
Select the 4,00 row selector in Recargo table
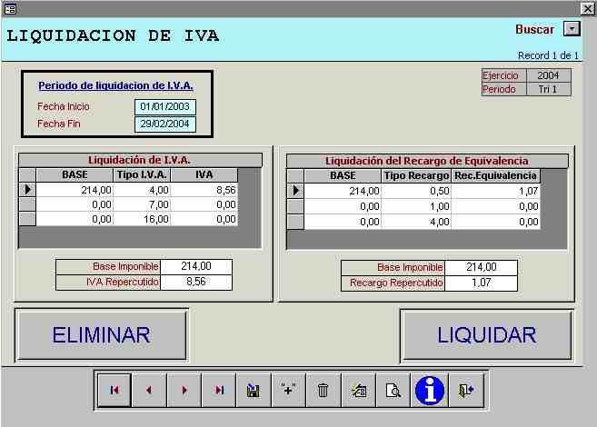click(x=295, y=222)
